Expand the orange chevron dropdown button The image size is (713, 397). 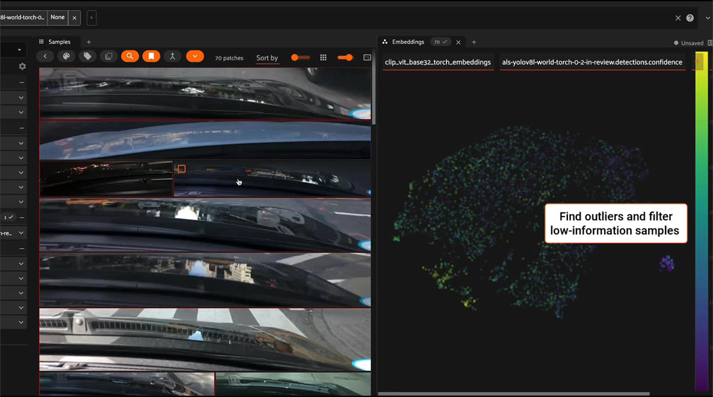coord(195,56)
